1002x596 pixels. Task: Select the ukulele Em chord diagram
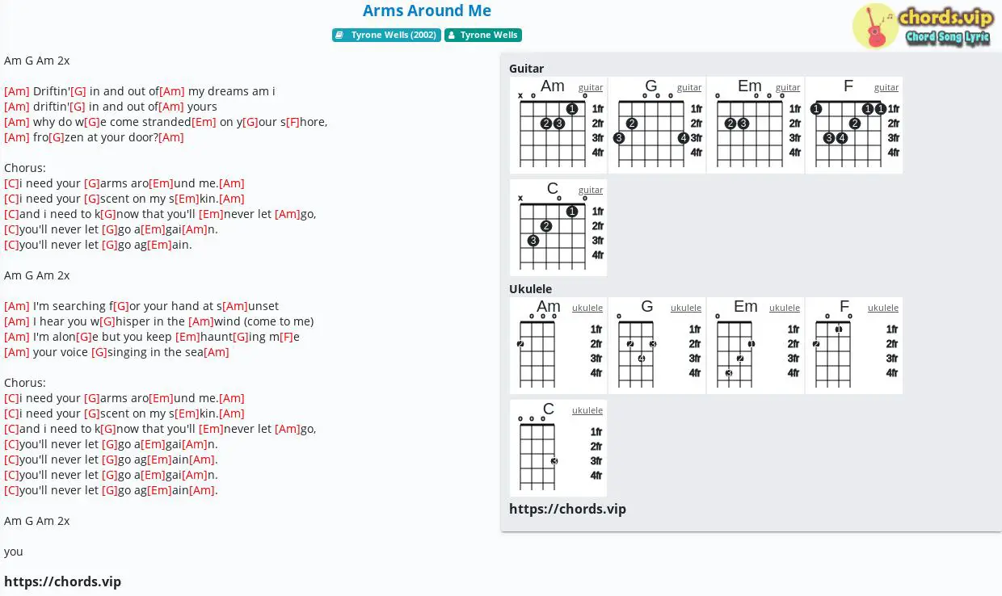click(756, 346)
